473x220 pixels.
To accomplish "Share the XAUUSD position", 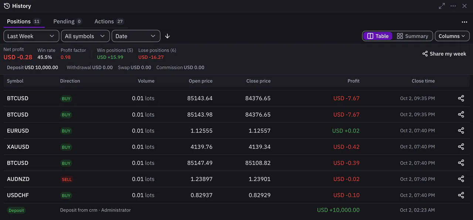I will (461, 147).
